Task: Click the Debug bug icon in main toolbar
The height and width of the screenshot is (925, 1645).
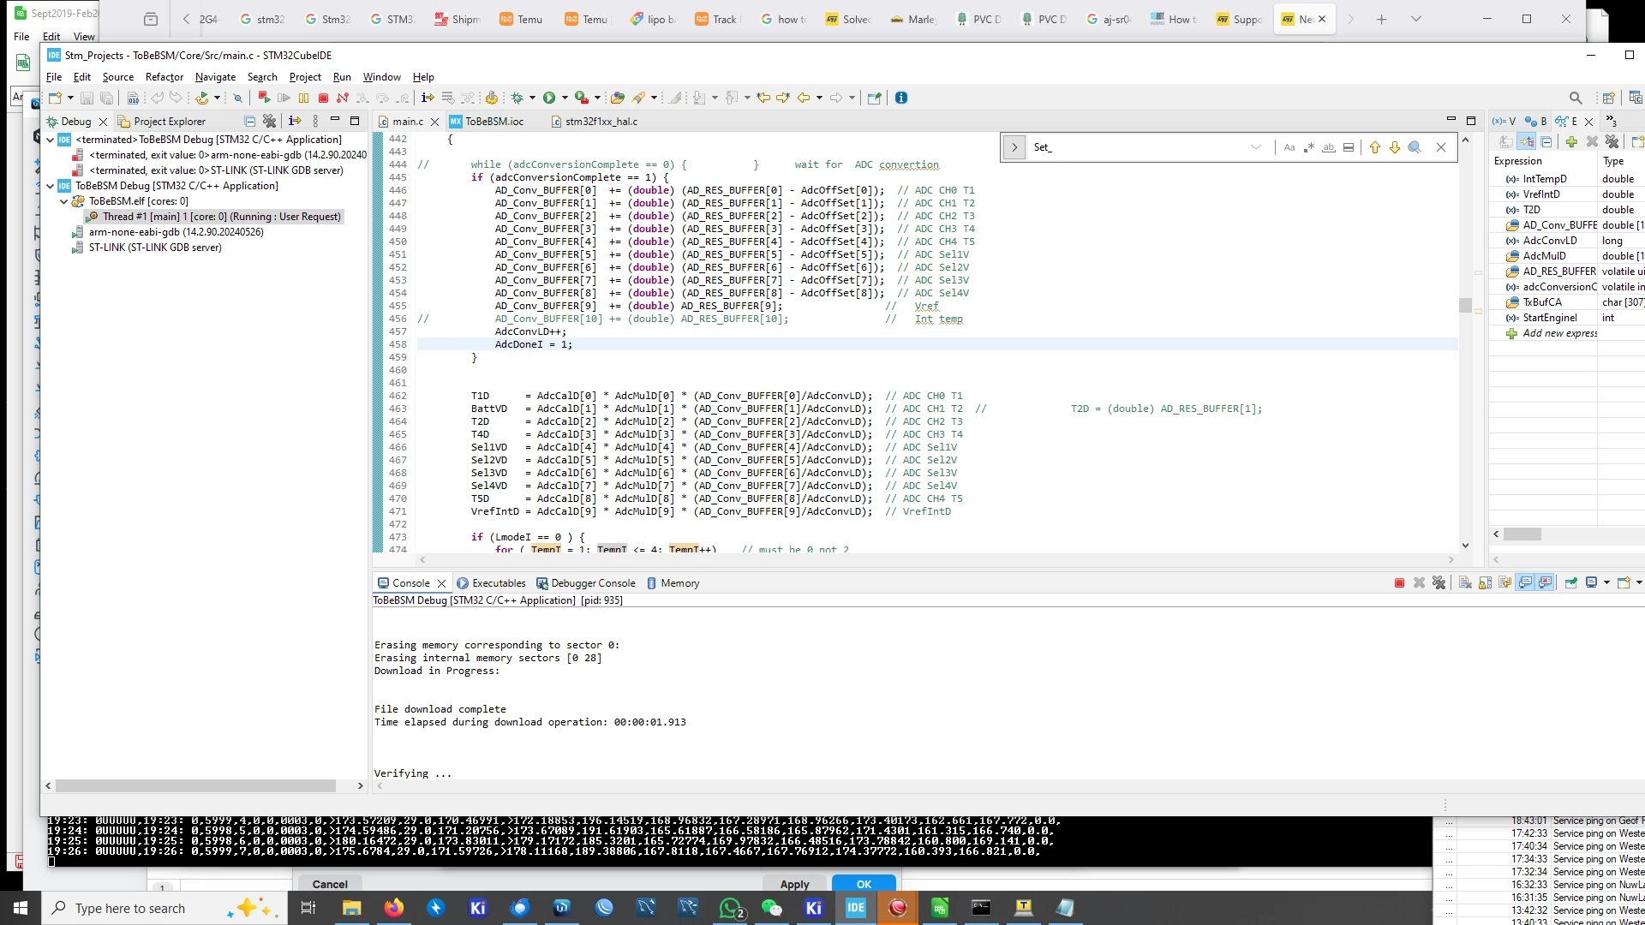Action: coord(517,98)
